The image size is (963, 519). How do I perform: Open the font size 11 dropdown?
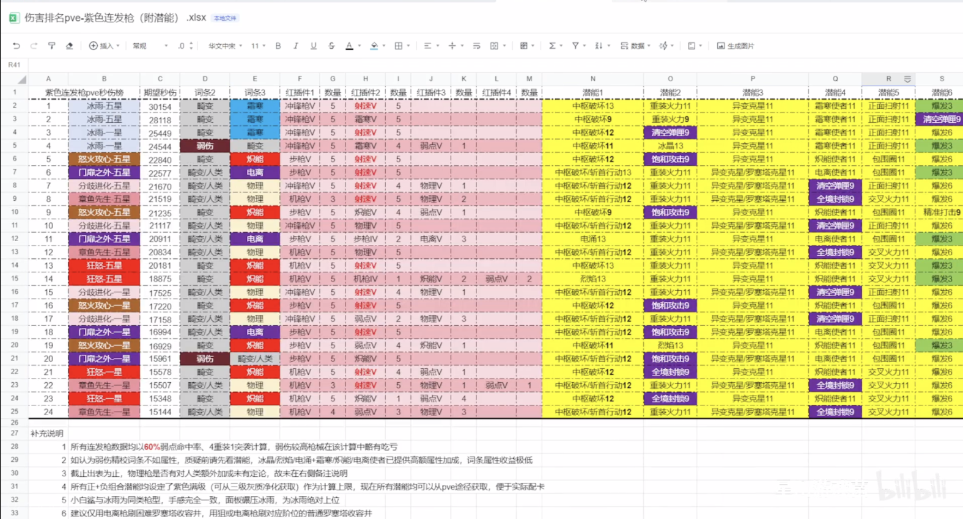click(258, 46)
